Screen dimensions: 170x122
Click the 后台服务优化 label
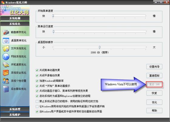19,89
